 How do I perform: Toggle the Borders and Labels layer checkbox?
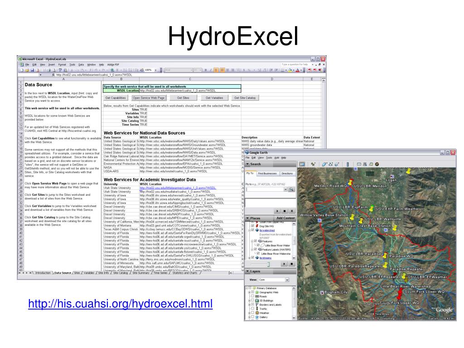coord(253,304)
